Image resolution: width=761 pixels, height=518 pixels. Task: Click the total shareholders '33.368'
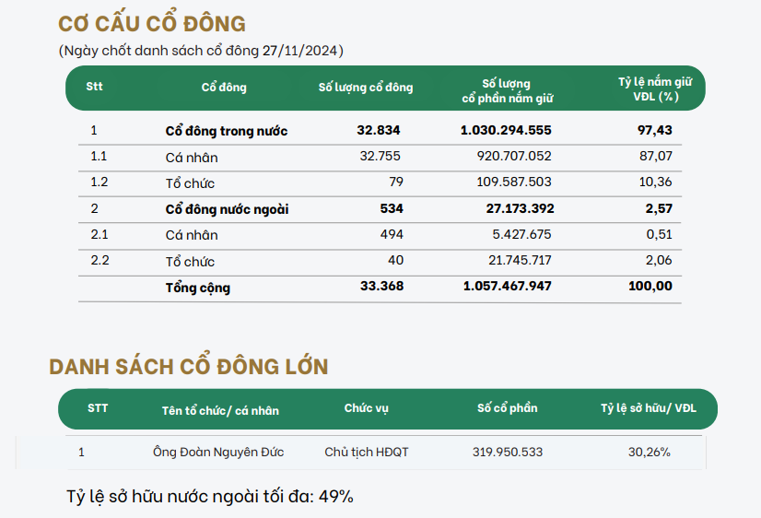coord(382,286)
